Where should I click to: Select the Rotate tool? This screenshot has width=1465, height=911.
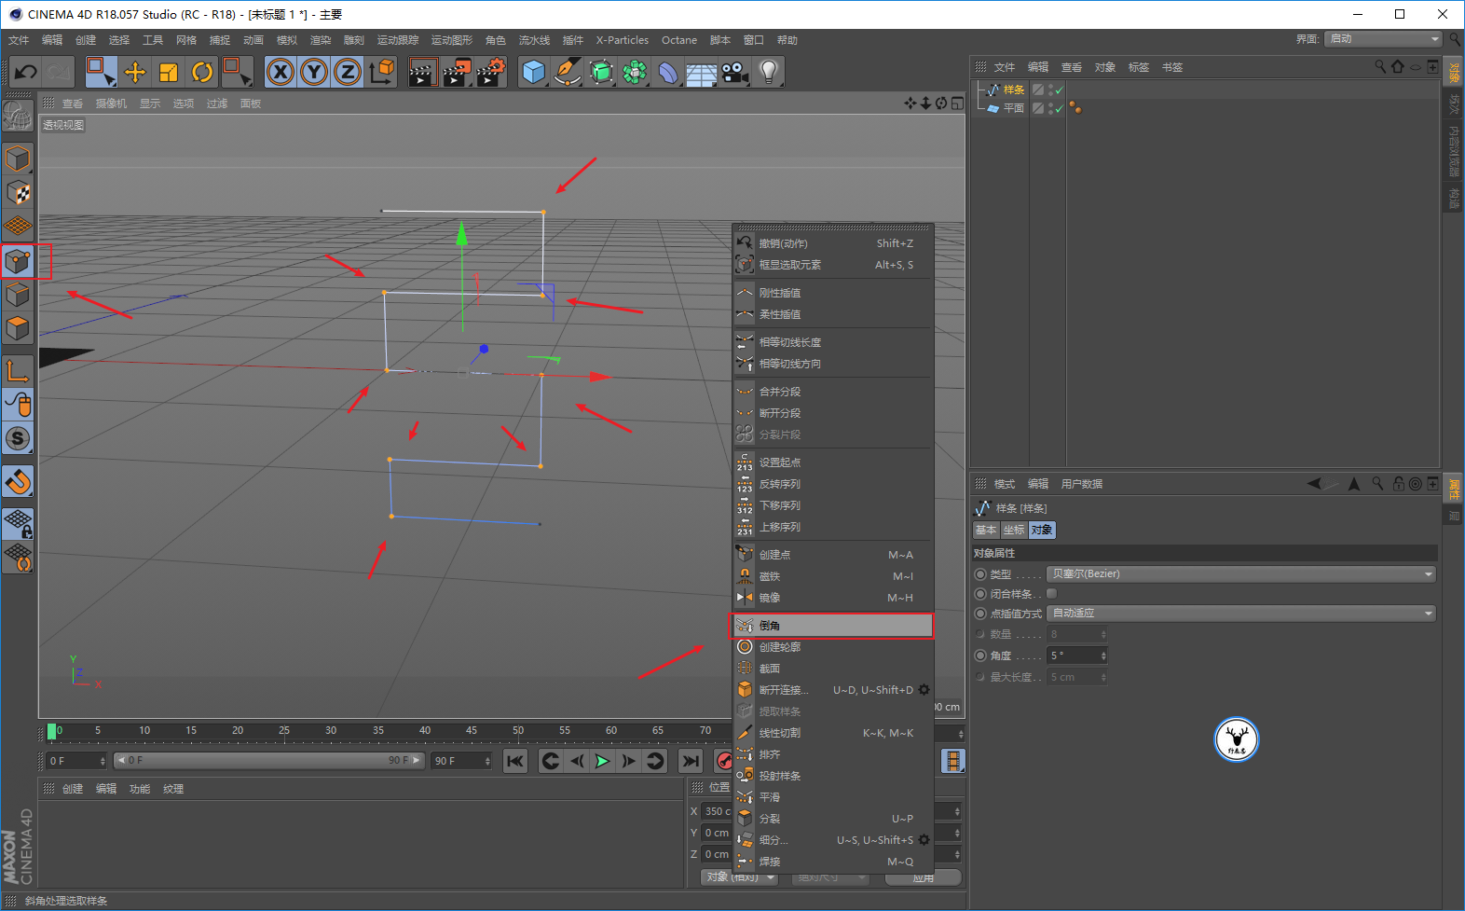(202, 72)
